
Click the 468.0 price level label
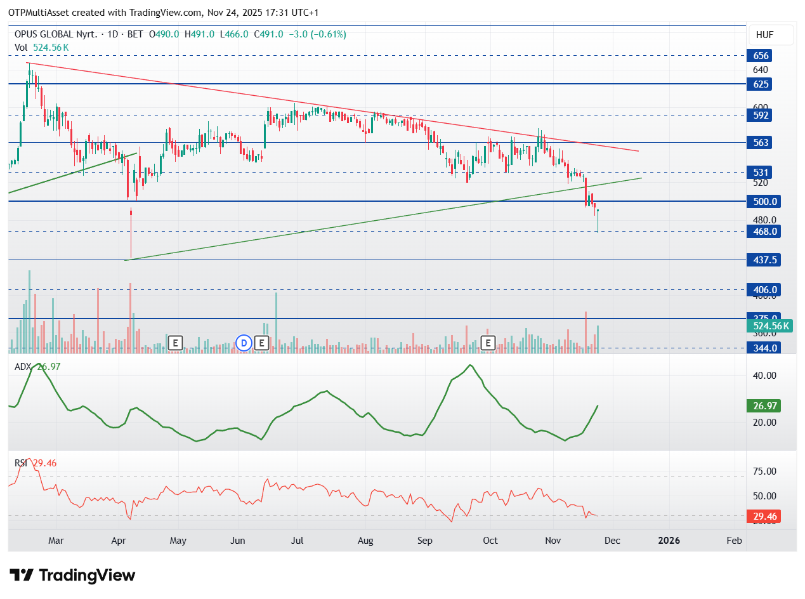coord(762,231)
